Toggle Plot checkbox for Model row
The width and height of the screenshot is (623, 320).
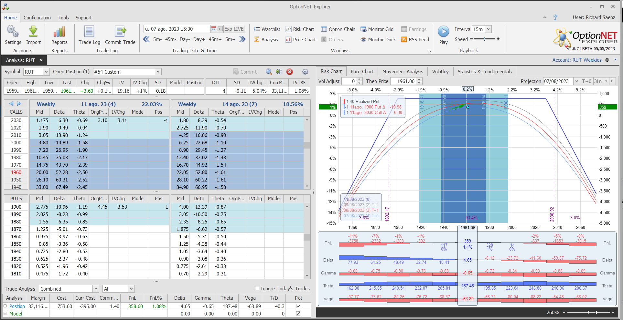click(298, 314)
